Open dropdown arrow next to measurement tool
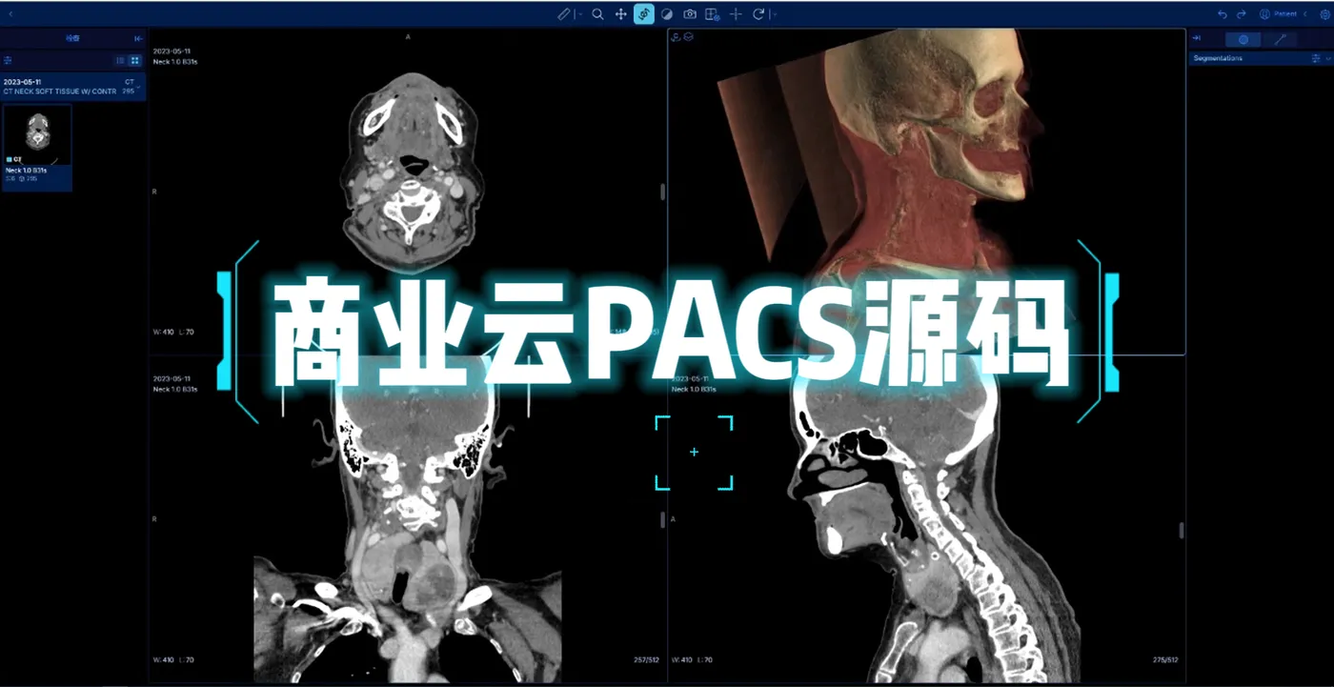This screenshot has height=687, width=1334. tap(579, 14)
